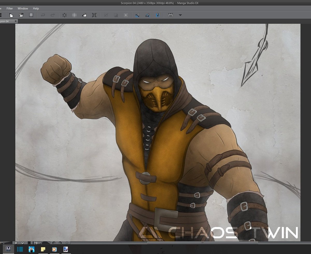The image size is (311, 254).
Task: Click the Open file folder icon
Action: tap(21, 15)
